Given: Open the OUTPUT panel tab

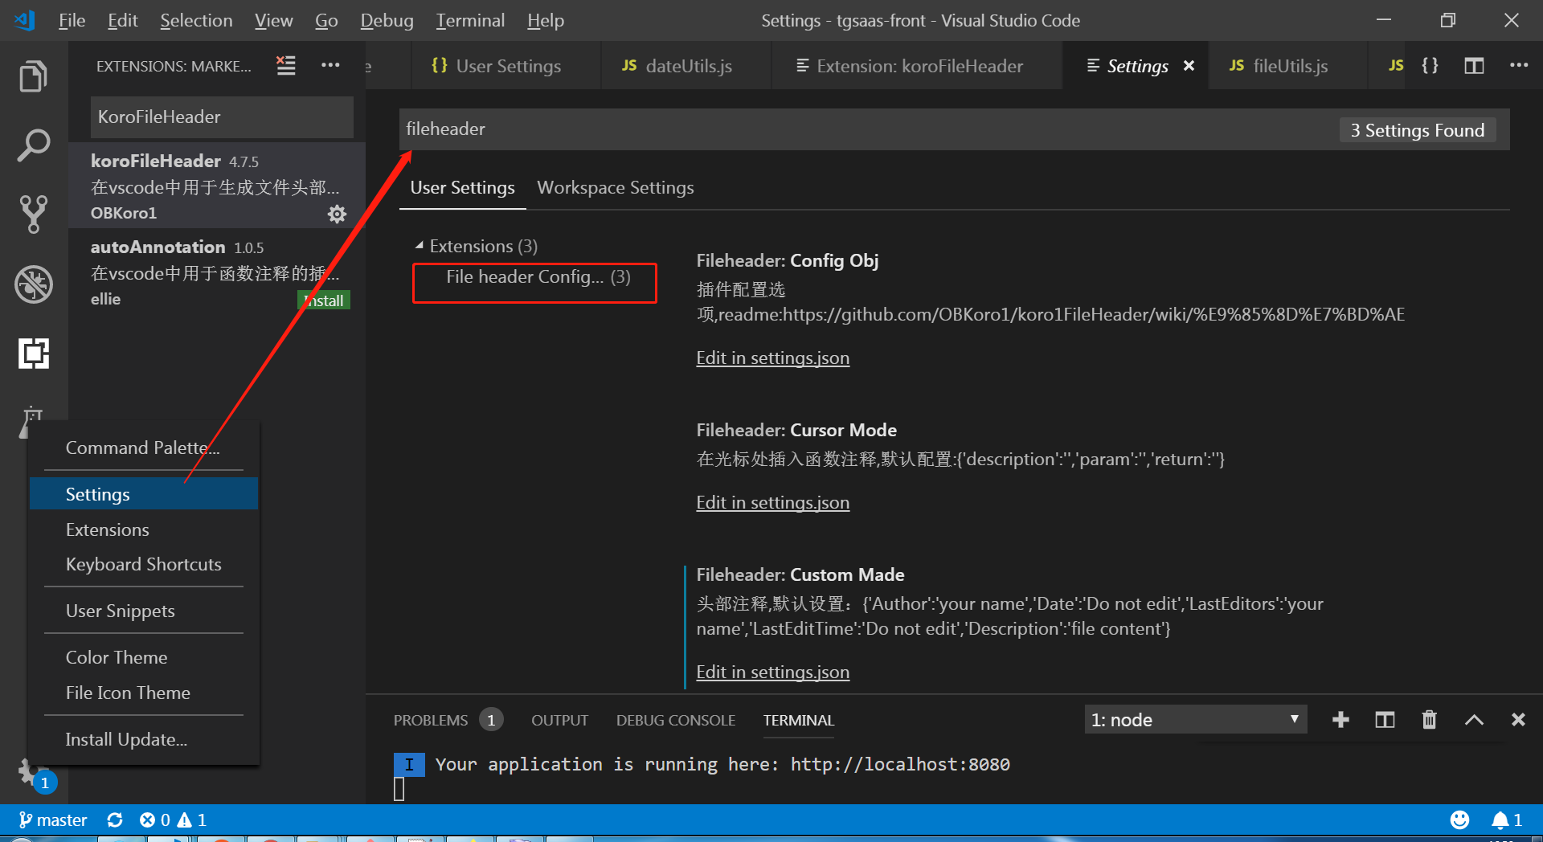Looking at the screenshot, I should [559, 720].
